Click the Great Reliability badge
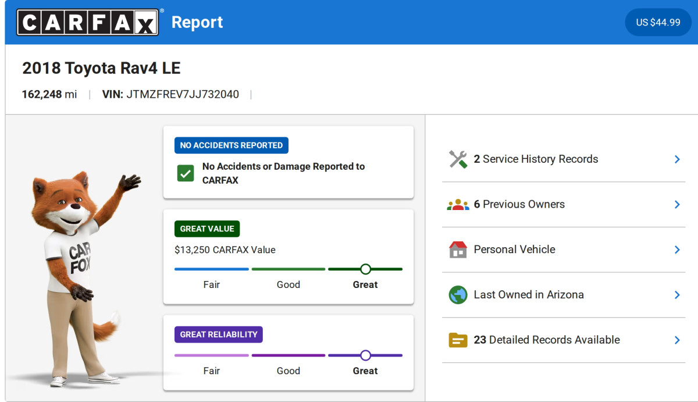The width and height of the screenshot is (698, 402). click(x=219, y=335)
